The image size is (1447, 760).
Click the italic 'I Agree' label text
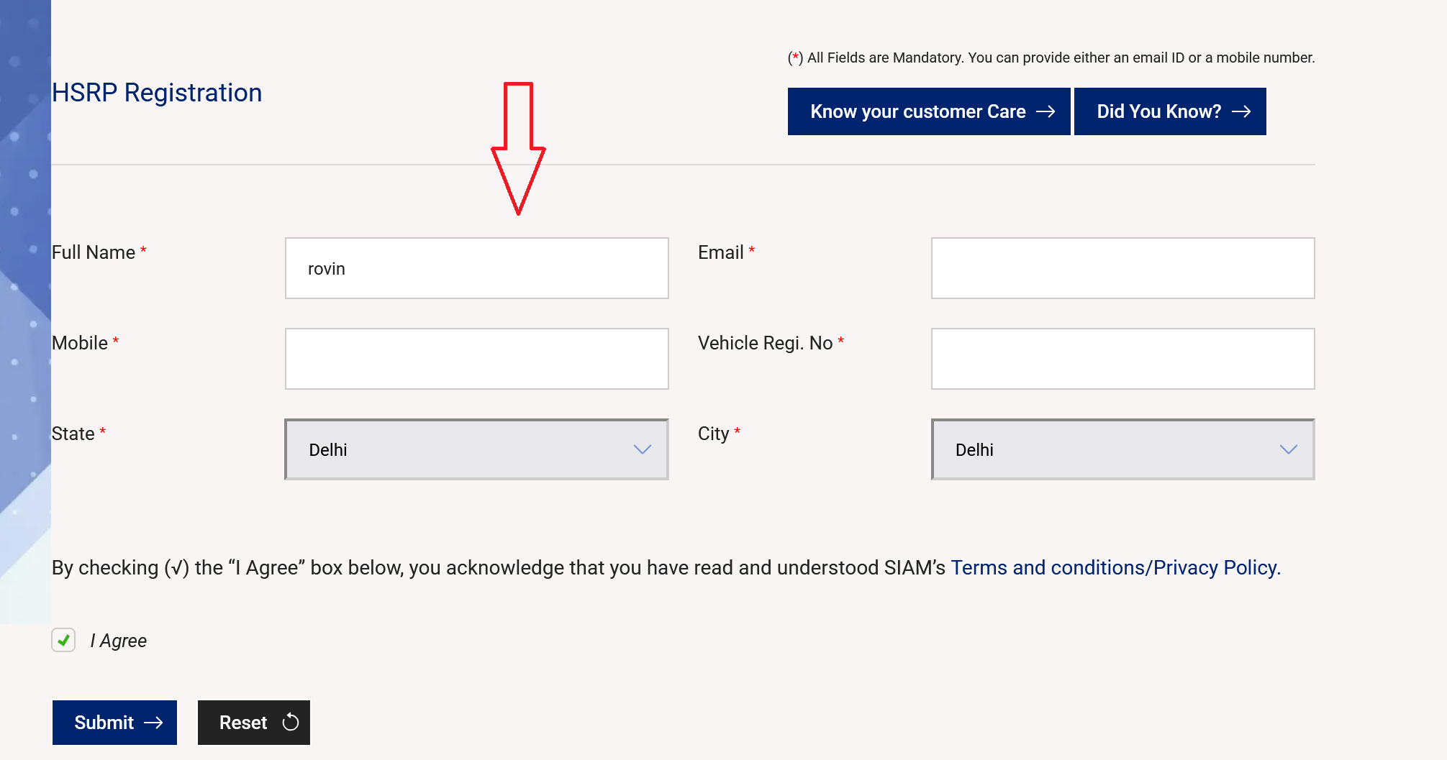tap(119, 641)
